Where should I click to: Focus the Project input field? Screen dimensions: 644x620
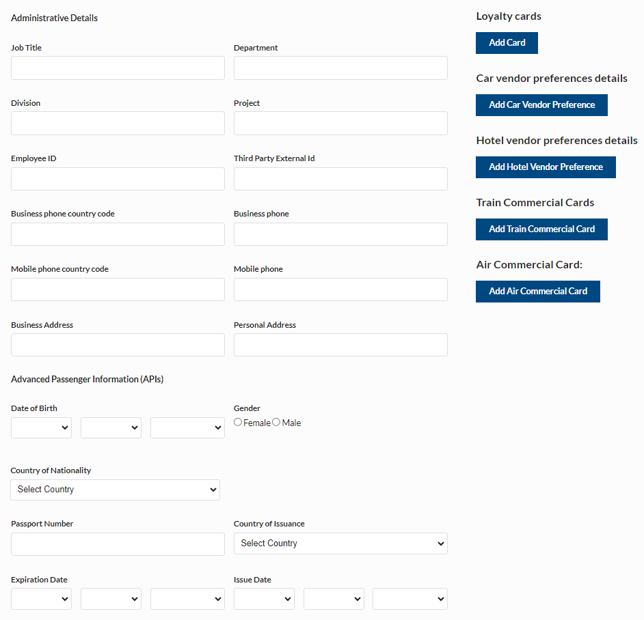point(340,123)
